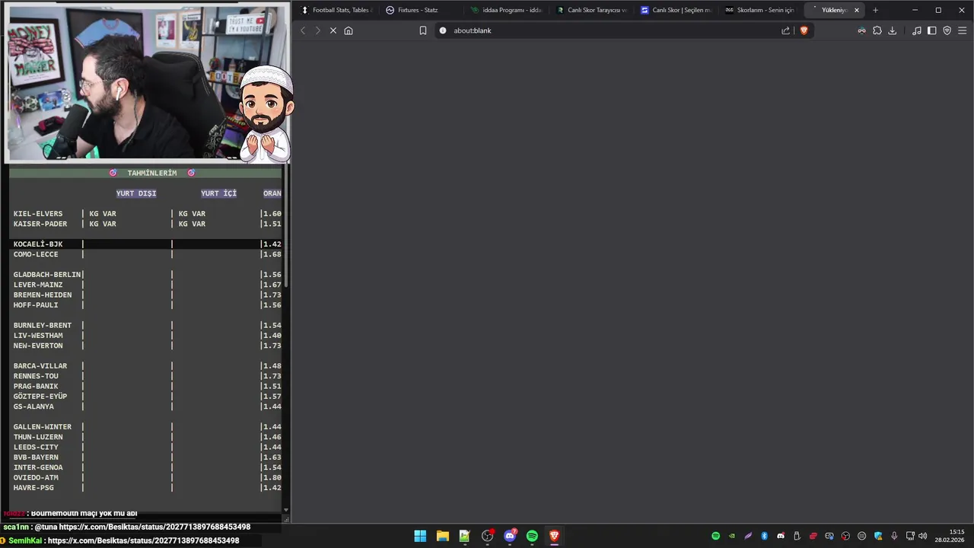Click the Spotify system tray icon
The height and width of the screenshot is (548, 974).
(x=715, y=536)
